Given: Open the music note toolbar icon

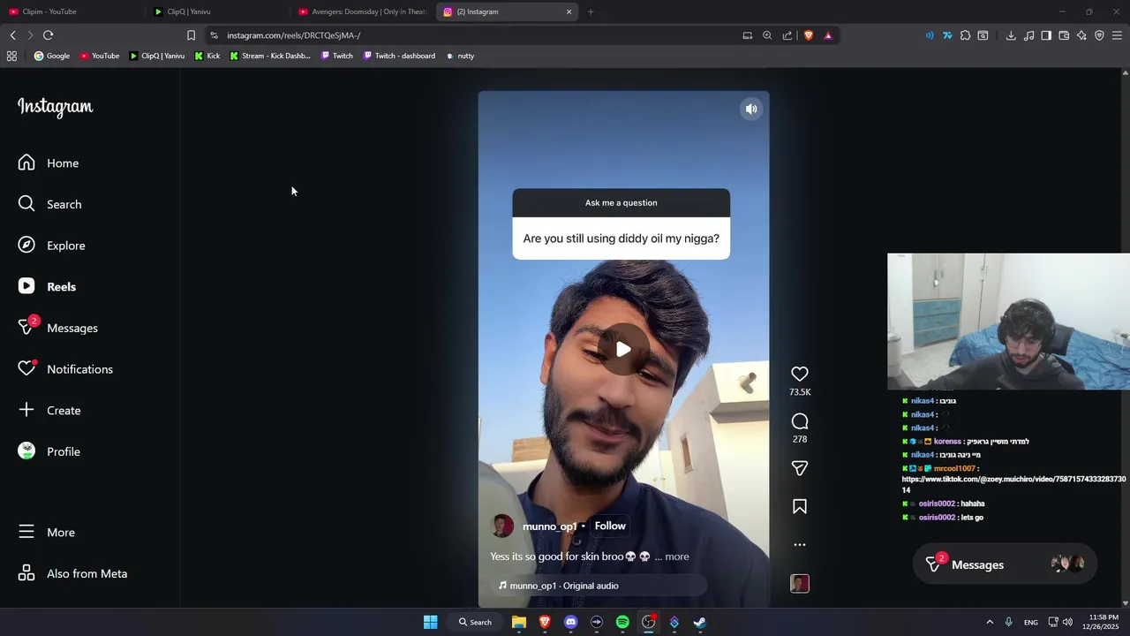Looking at the screenshot, I should coord(1028,35).
